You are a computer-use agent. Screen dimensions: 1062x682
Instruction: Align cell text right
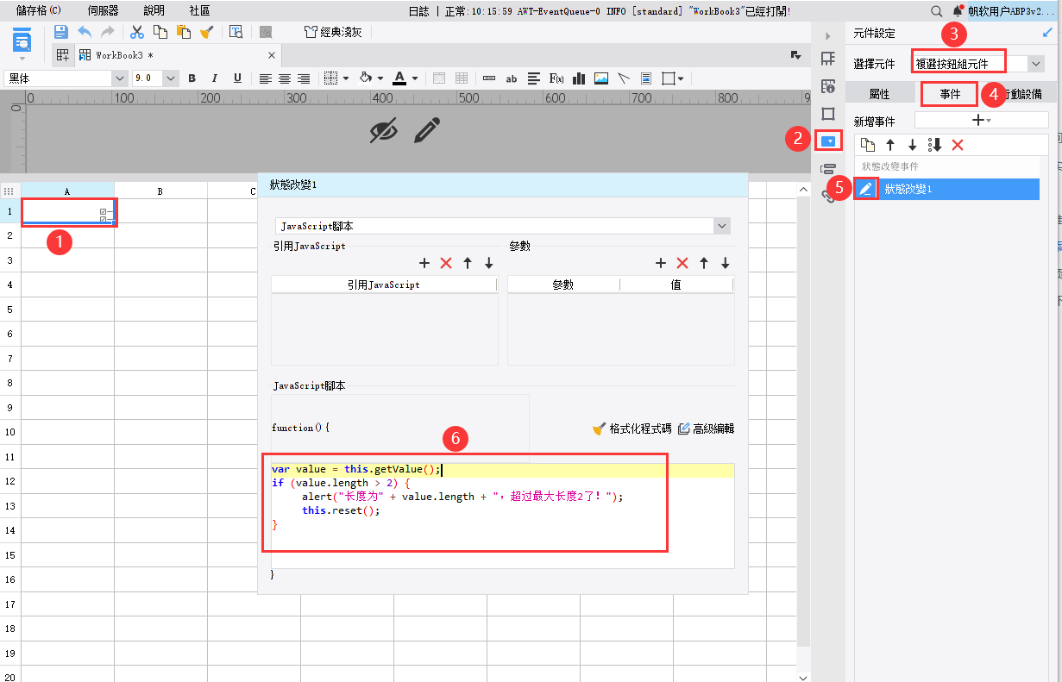303,78
